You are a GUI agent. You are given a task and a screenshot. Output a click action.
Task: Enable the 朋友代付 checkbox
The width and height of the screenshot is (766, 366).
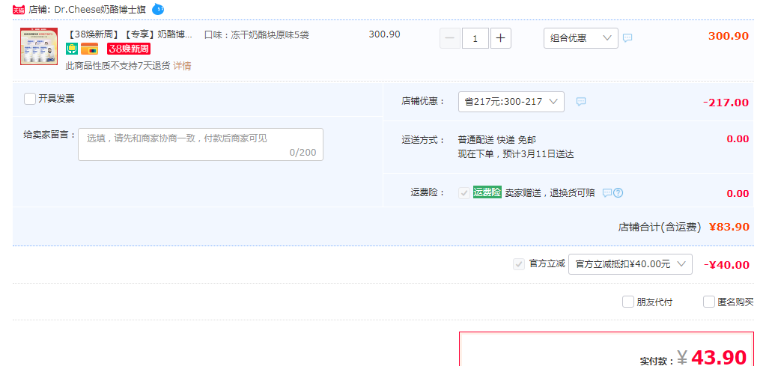628,302
